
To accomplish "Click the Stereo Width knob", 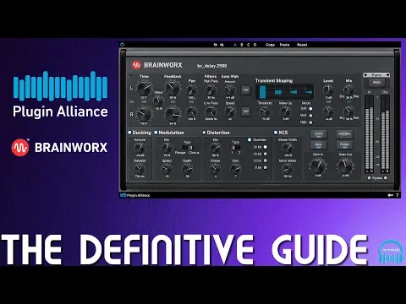I will 288,148.
